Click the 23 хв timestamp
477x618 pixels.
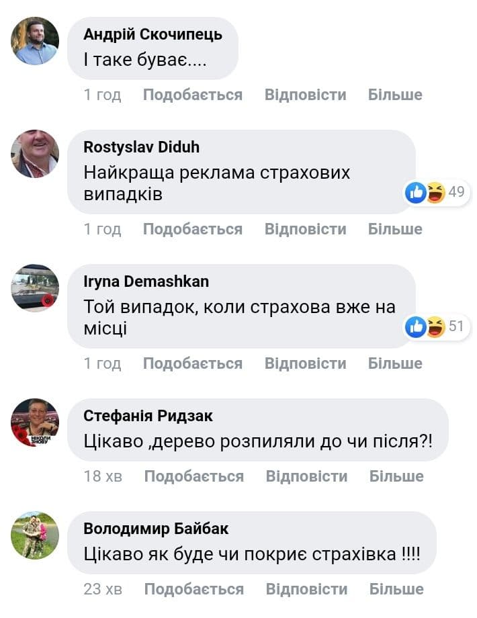[103, 589]
